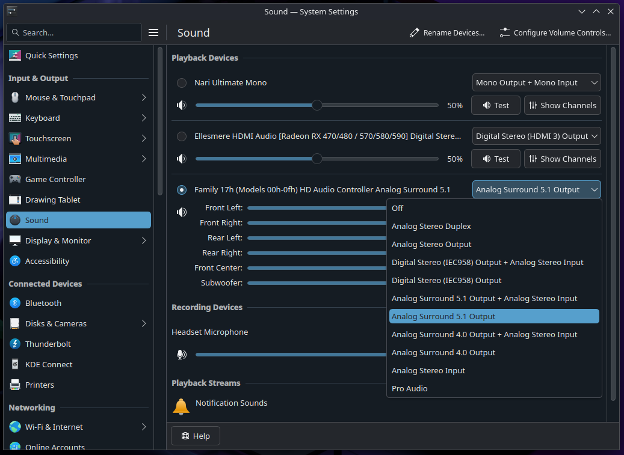This screenshot has height=455, width=624.
Task: Open the Mono Output + Mono Input dropdown
Action: (536, 83)
